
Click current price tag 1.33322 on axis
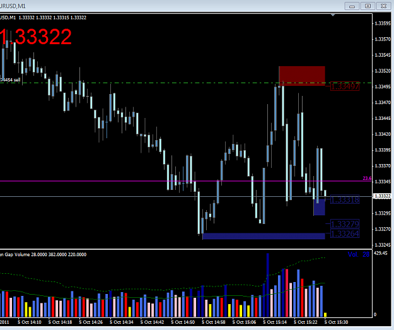[x=383, y=196]
